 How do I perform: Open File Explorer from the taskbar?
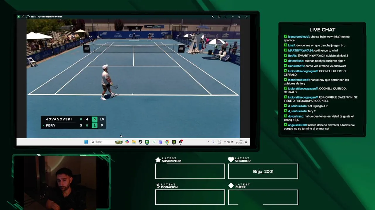(134, 142)
